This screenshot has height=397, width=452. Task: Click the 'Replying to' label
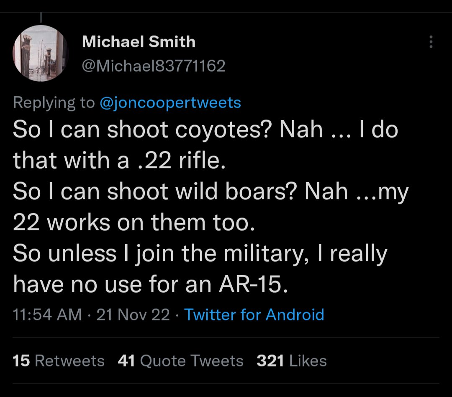point(54,103)
